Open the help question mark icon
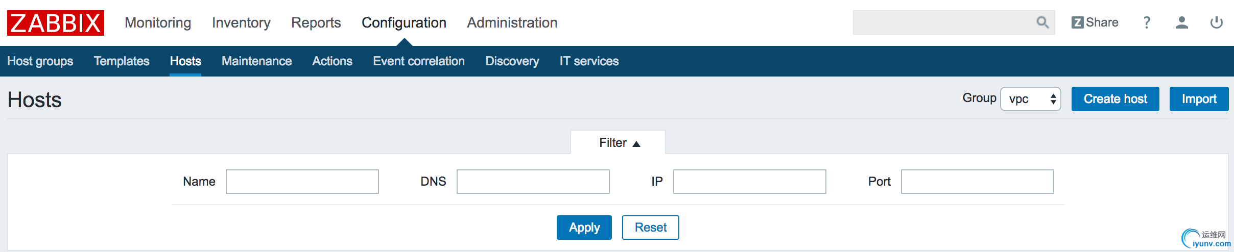1234x252 pixels. (1147, 22)
